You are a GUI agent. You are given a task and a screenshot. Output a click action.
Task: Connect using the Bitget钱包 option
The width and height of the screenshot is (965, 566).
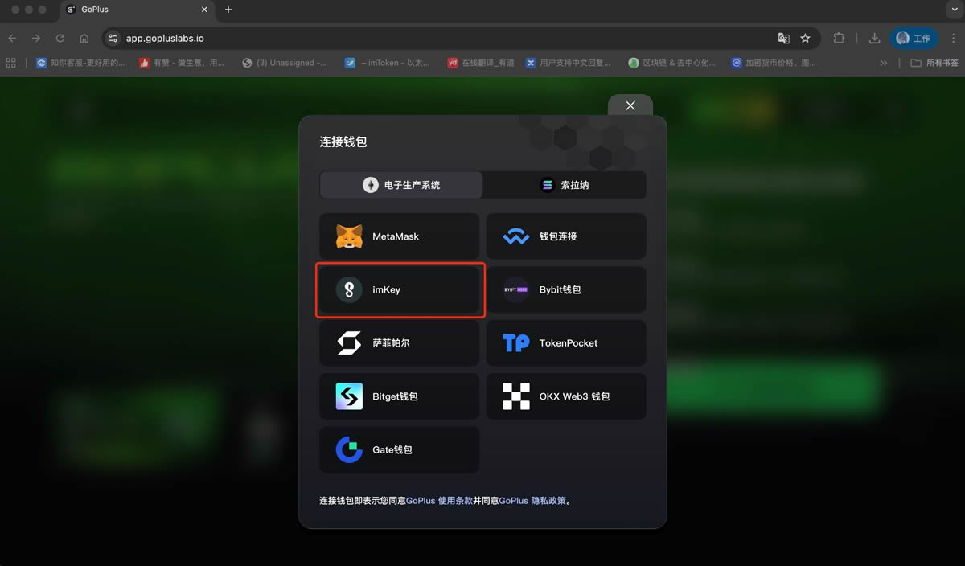click(399, 396)
